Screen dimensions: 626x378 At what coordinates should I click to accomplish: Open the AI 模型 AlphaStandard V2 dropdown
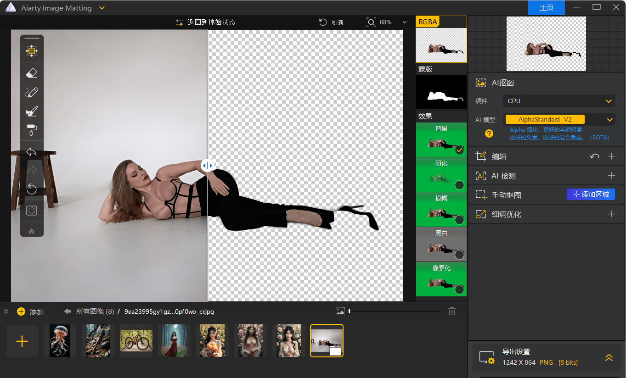tap(558, 120)
